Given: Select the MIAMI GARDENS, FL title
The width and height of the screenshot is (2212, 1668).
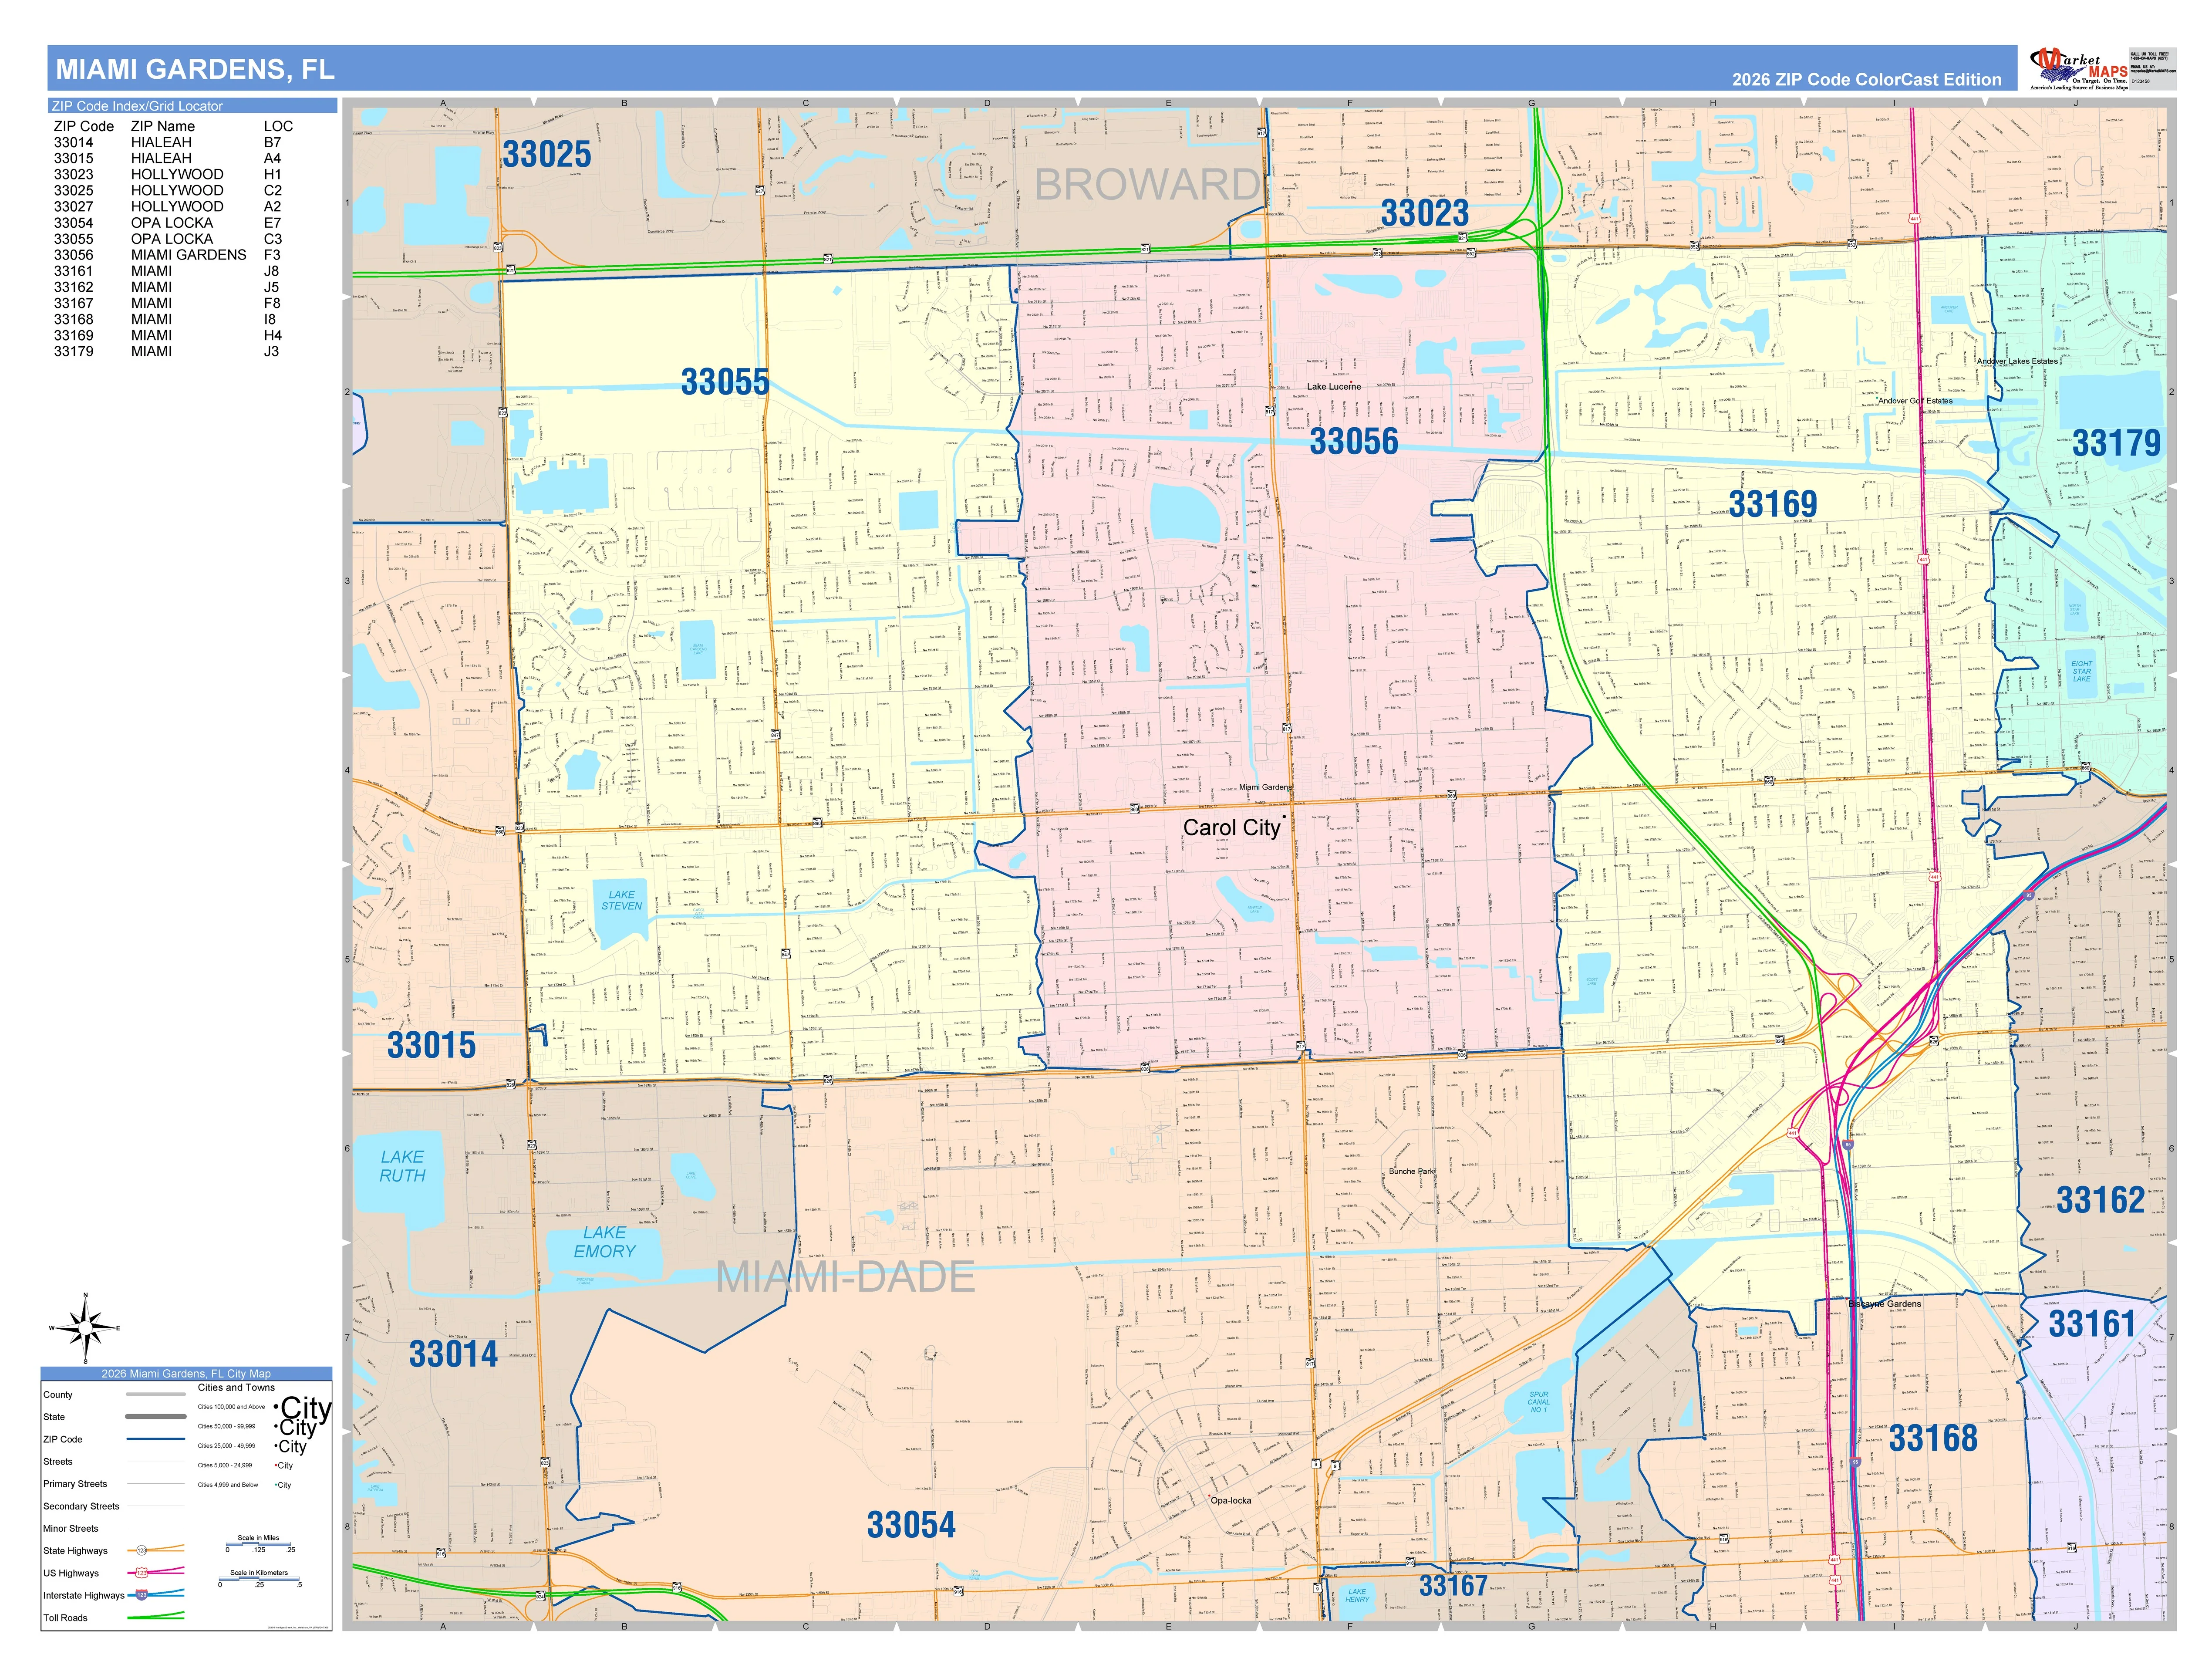Looking at the screenshot, I should tap(195, 69).
